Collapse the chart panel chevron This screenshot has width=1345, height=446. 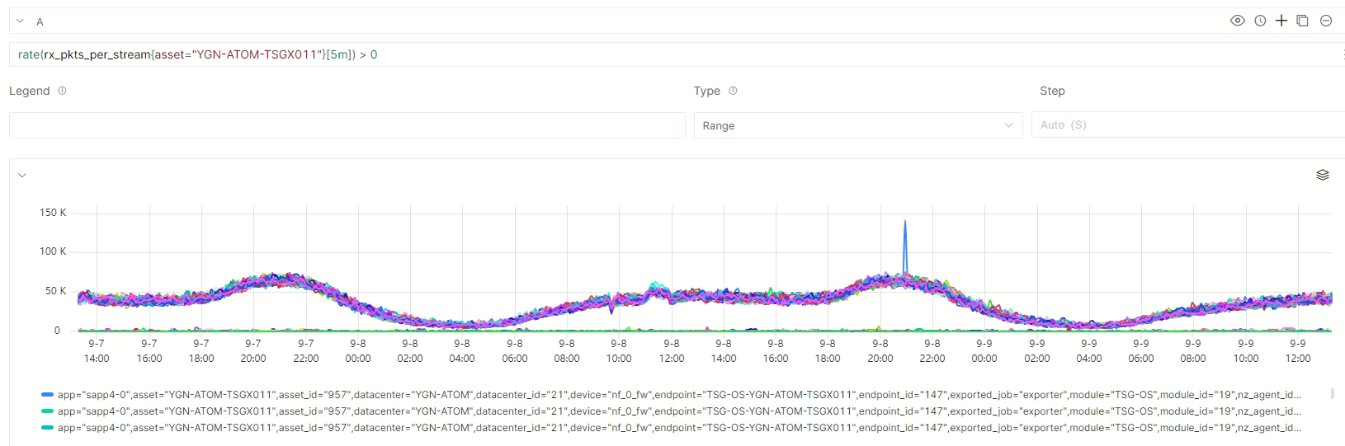22,175
